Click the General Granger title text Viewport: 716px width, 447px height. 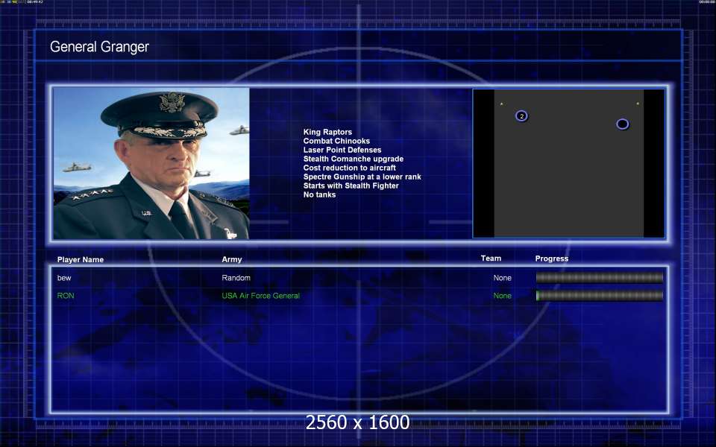click(99, 47)
